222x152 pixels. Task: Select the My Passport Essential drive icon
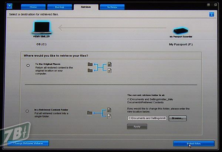(x=181, y=30)
